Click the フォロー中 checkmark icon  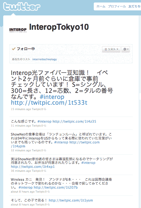(x=14, y=49)
